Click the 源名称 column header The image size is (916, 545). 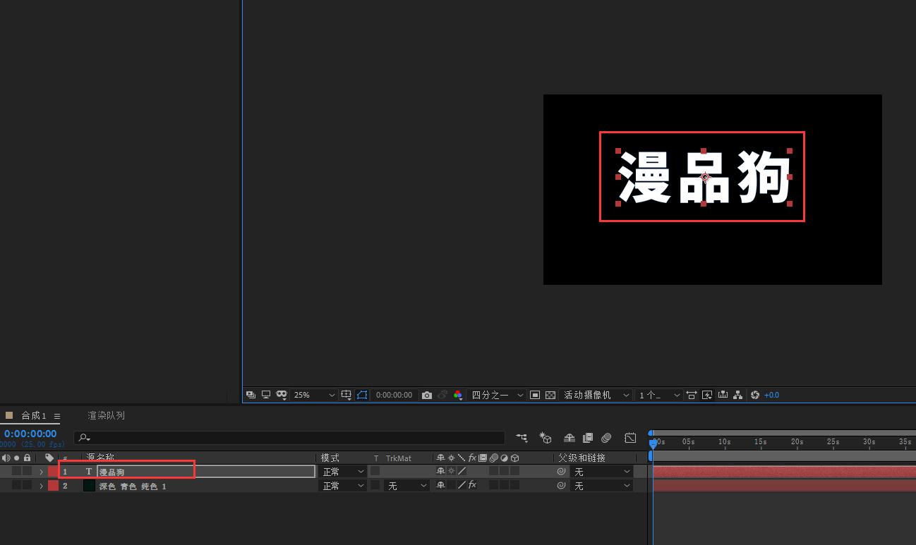[100, 458]
